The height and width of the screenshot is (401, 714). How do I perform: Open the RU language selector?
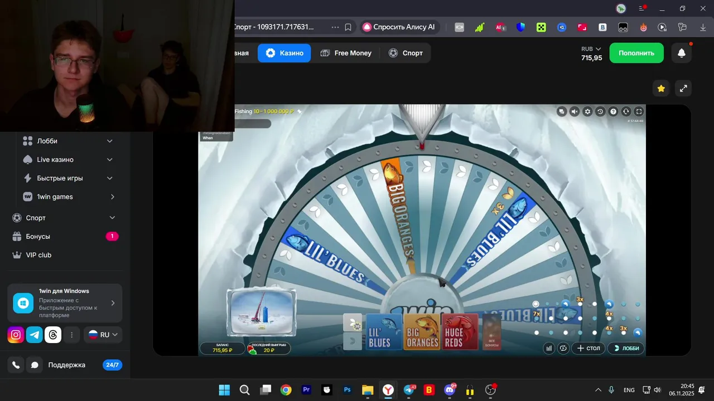pyautogui.click(x=103, y=335)
